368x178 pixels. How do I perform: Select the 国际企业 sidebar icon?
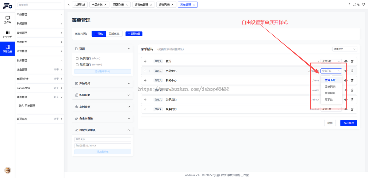8,49
